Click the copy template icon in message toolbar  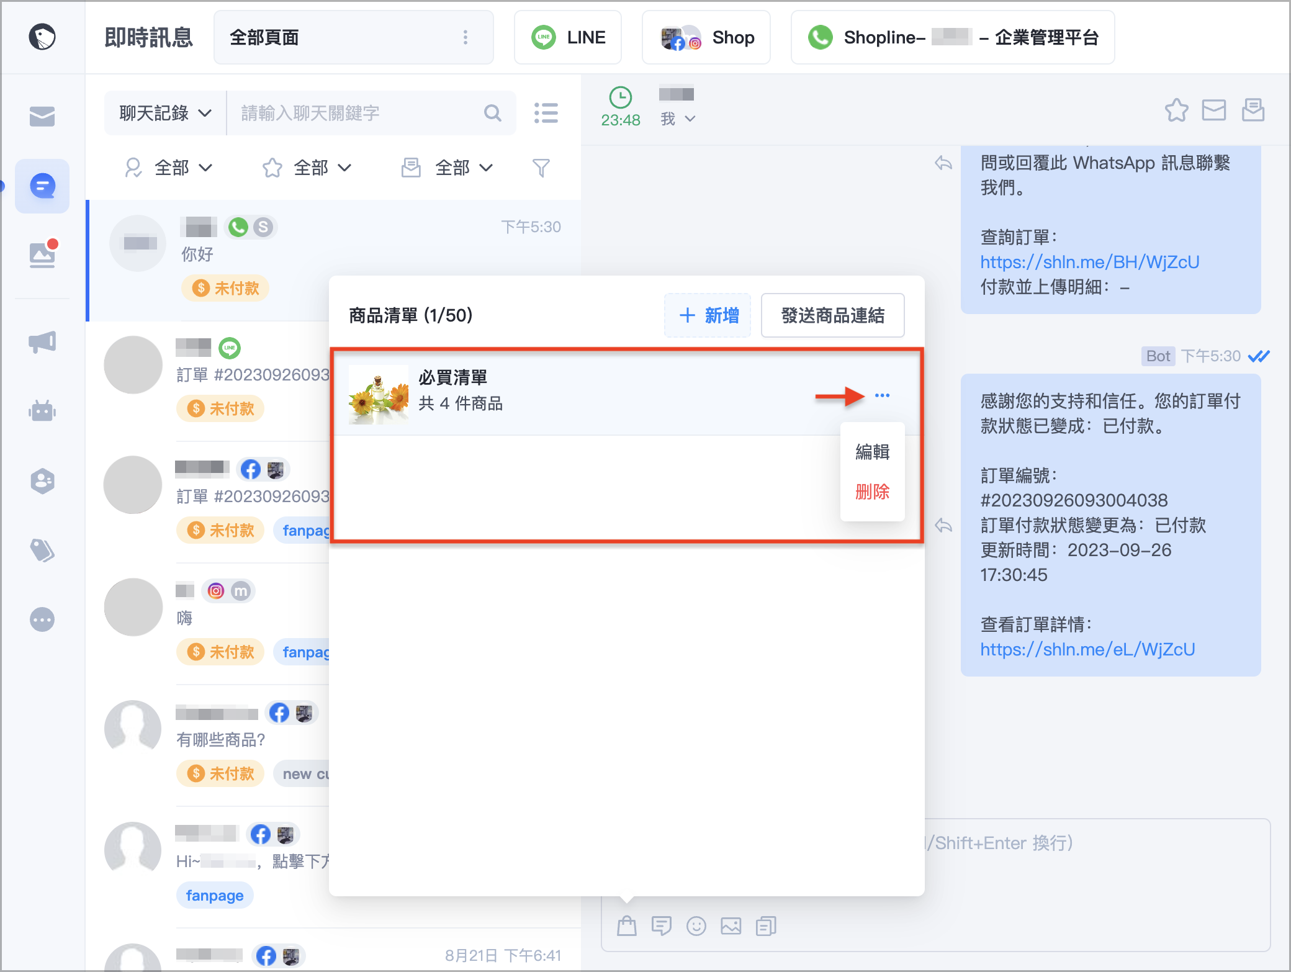(766, 926)
